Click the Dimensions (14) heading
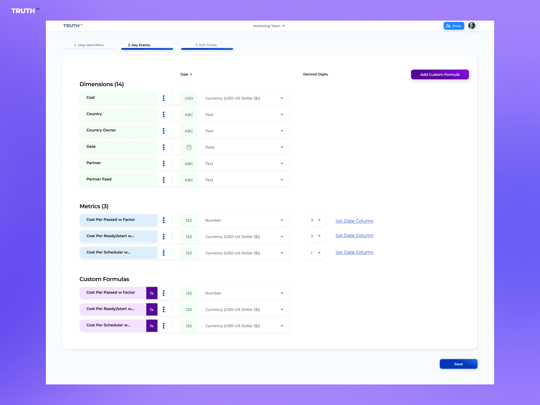Viewport: 540px width, 405px height. coord(102,84)
